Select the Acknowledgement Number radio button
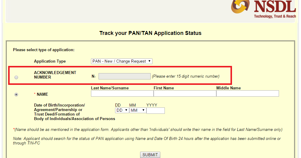This screenshot has height=158, width=301. (16, 77)
